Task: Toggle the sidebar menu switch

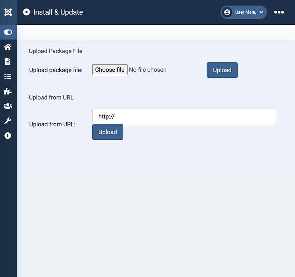Action: tap(8, 32)
